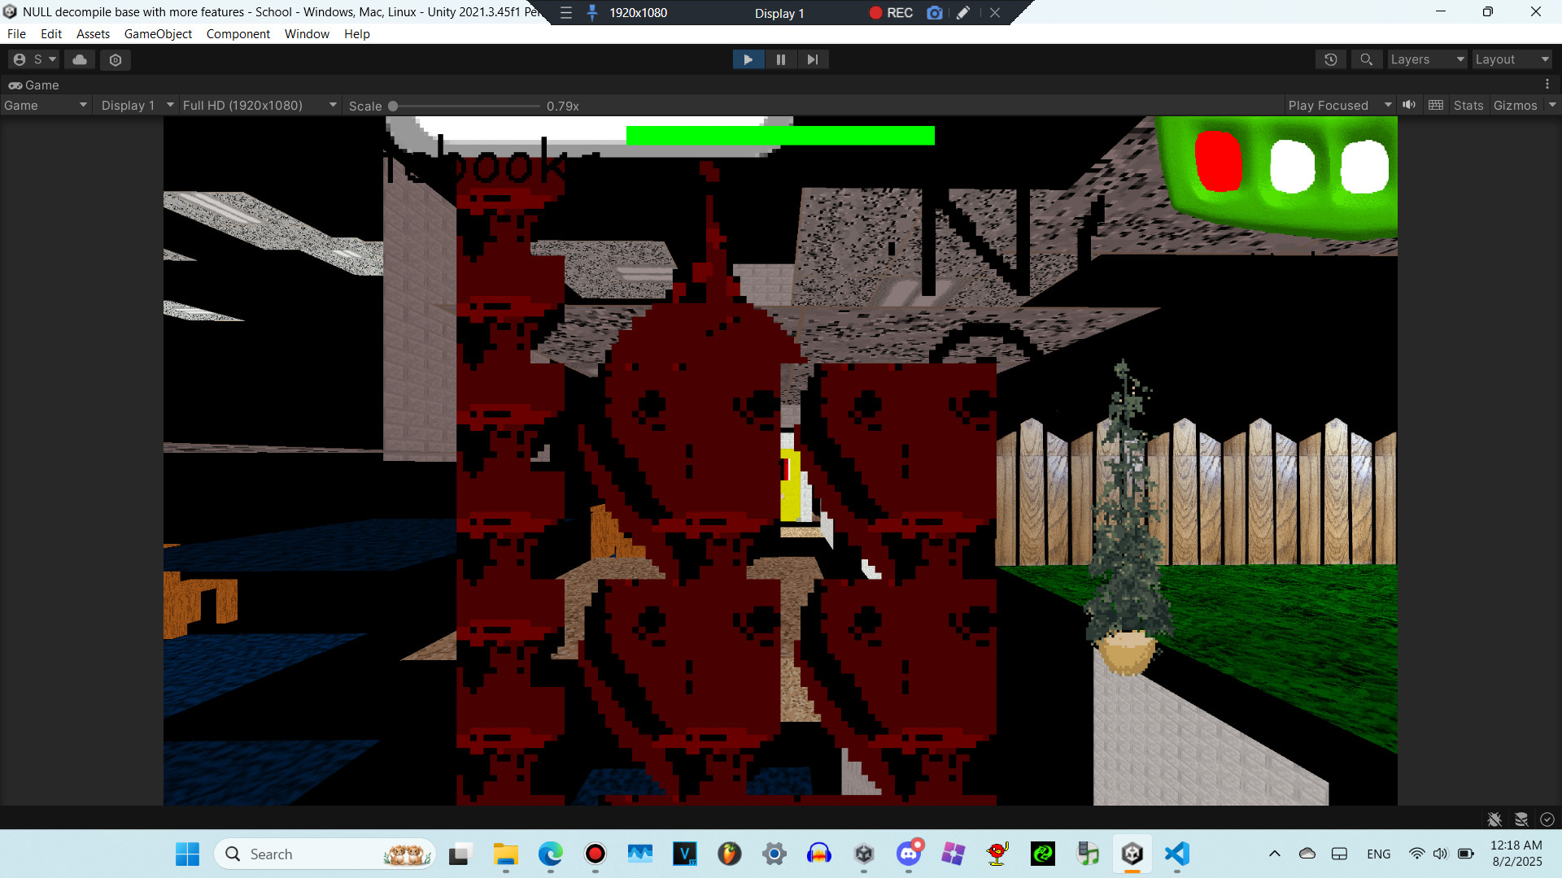Screen dimensions: 1562x878
Task: Open the Unity account menu
Action: click(x=33, y=59)
